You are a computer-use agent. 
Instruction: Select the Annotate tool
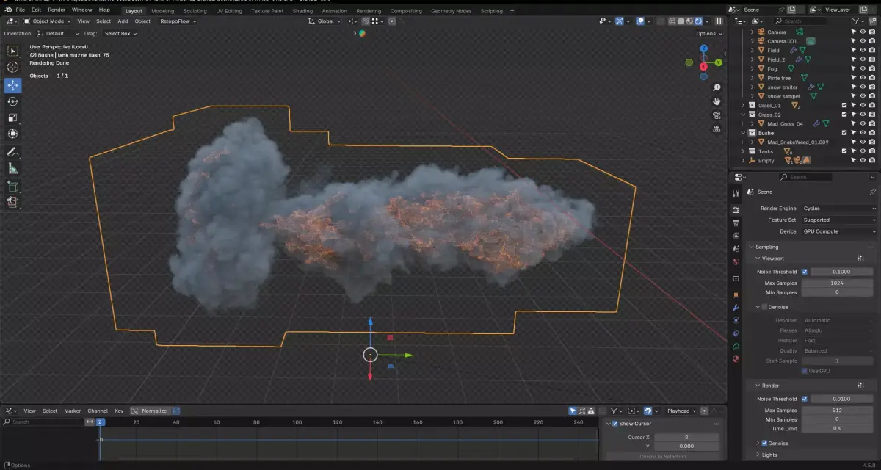[x=13, y=152]
